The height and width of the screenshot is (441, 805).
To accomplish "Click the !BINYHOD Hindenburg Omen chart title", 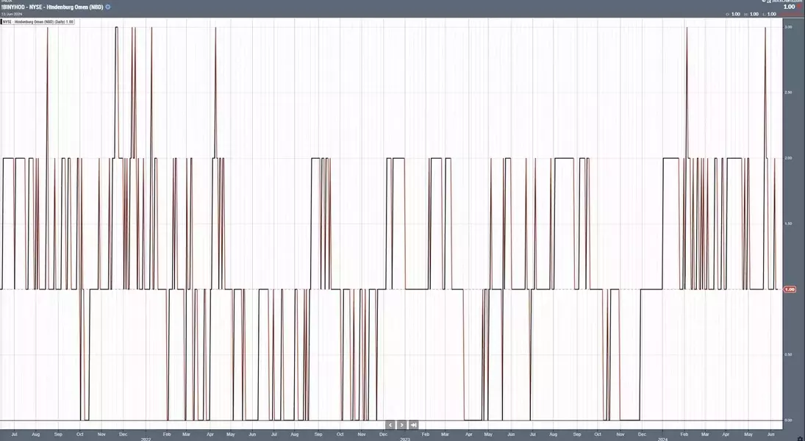I will pyautogui.click(x=52, y=7).
